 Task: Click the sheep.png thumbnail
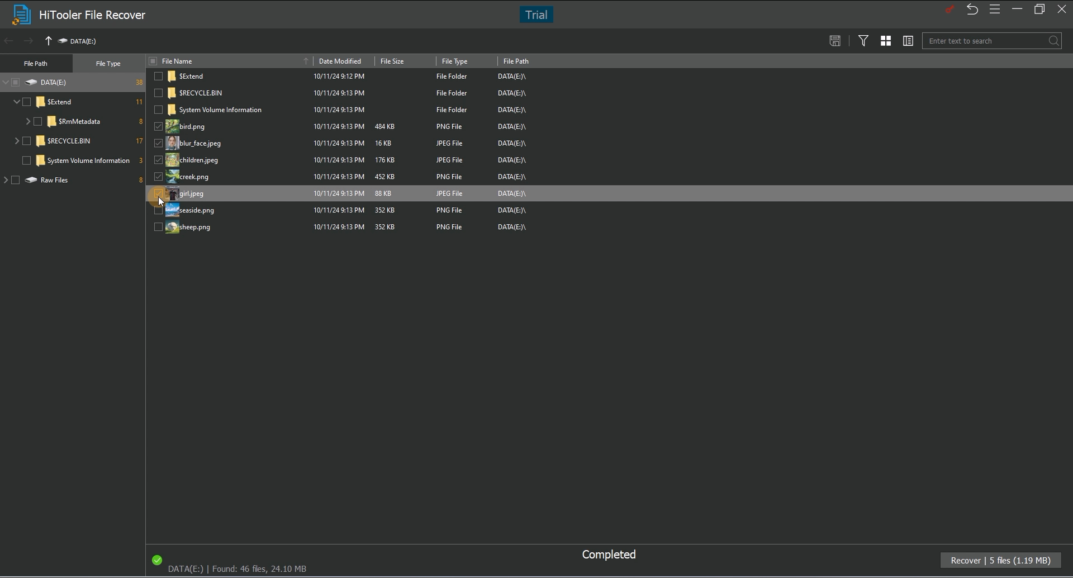point(172,227)
